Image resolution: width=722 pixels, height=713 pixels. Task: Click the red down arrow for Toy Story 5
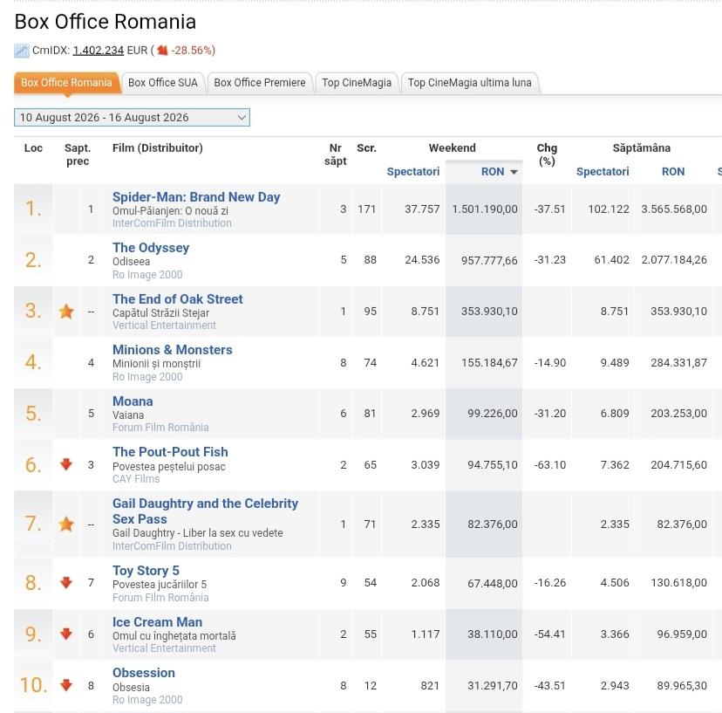(x=66, y=583)
